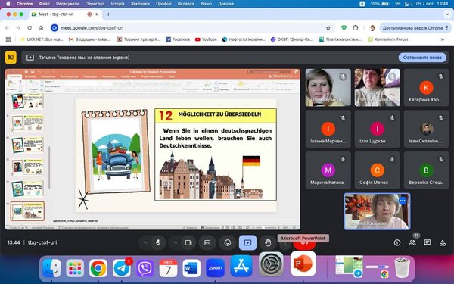Select Ілля Цуркан participant tile
The image size is (454, 284).
click(377, 129)
